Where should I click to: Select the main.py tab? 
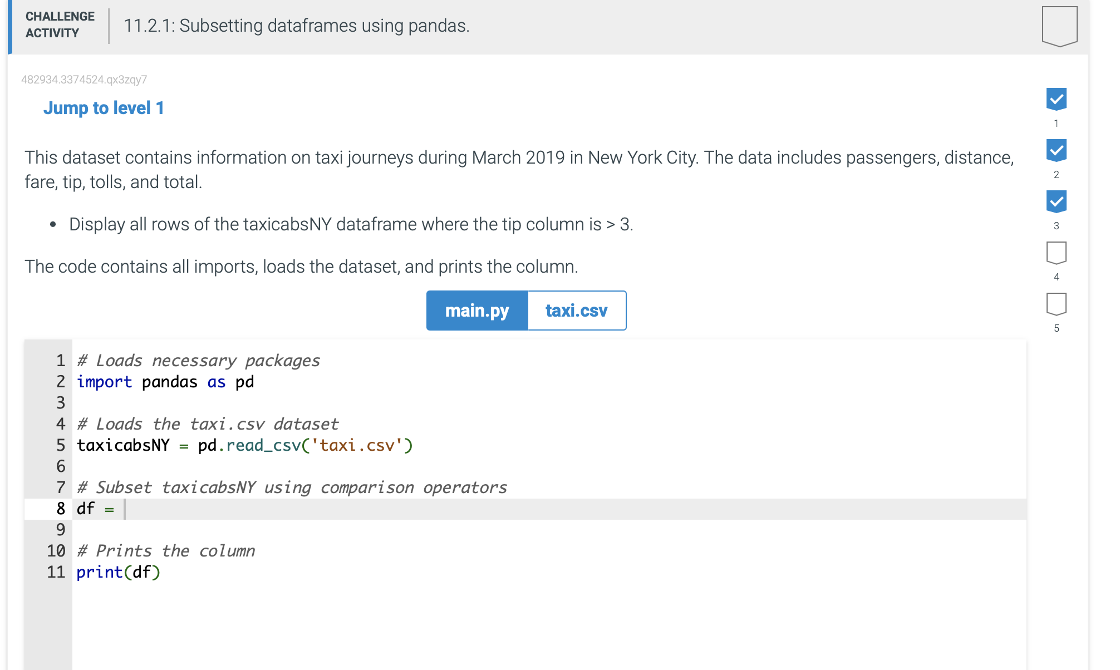(x=477, y=311)
